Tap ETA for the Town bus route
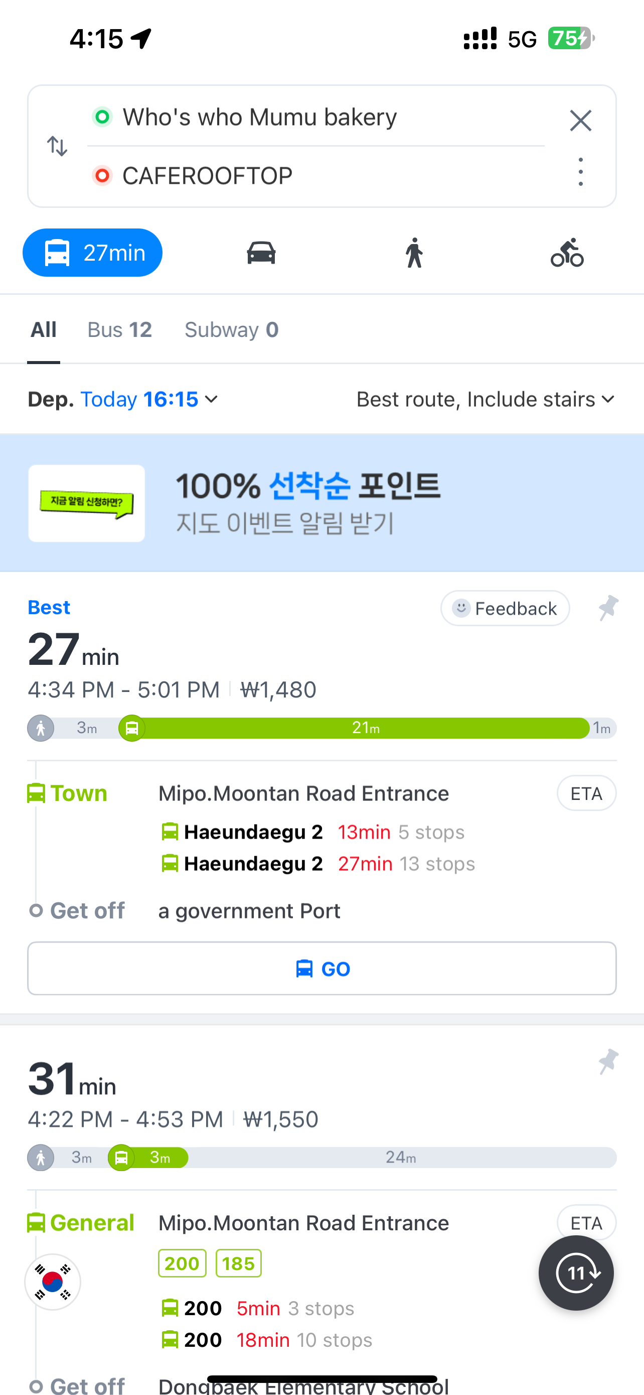The height and width of the screenshot is (1395, 644). (586, 793)
